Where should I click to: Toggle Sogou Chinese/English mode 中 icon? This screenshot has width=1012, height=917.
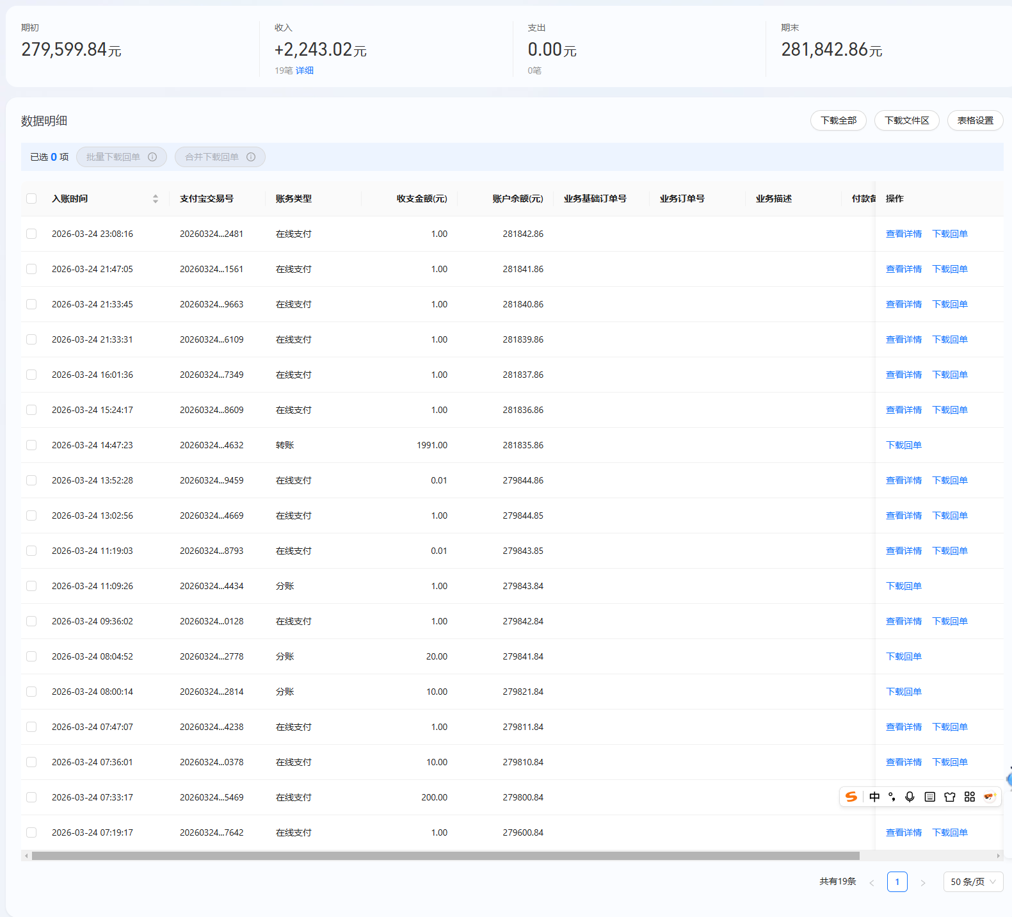click(874, 797)
